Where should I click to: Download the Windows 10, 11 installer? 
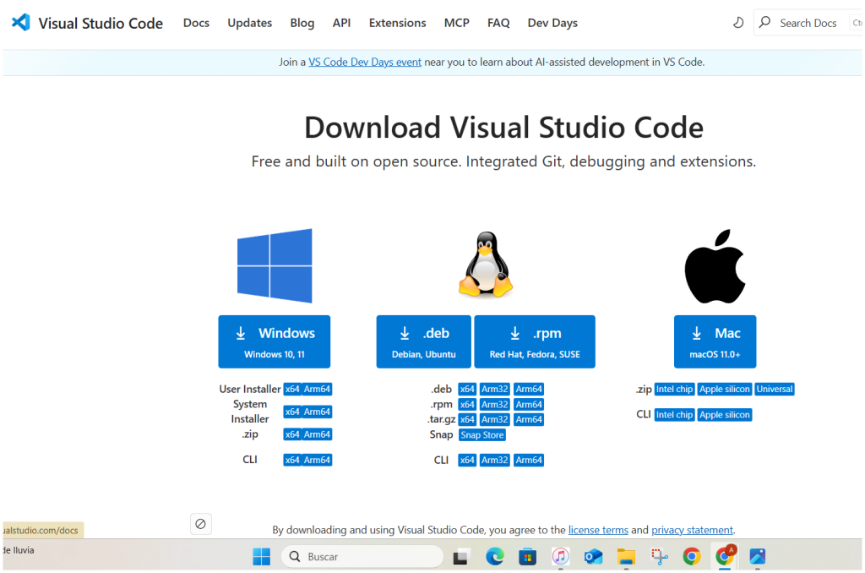pyautogui.click(x=274, y=341)
